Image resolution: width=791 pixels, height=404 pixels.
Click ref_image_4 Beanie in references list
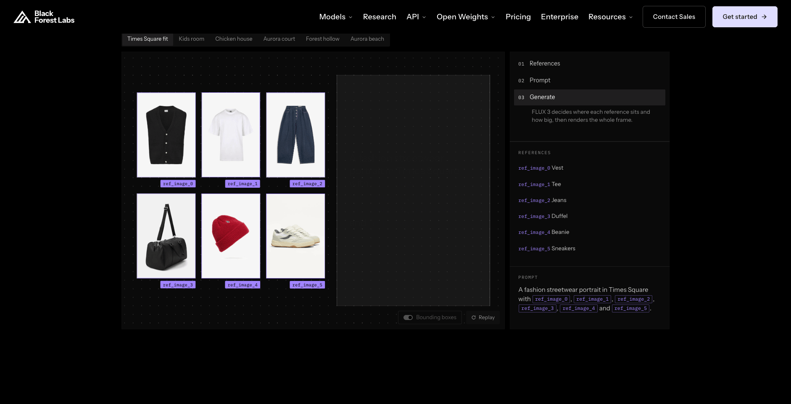click(543, 232)
